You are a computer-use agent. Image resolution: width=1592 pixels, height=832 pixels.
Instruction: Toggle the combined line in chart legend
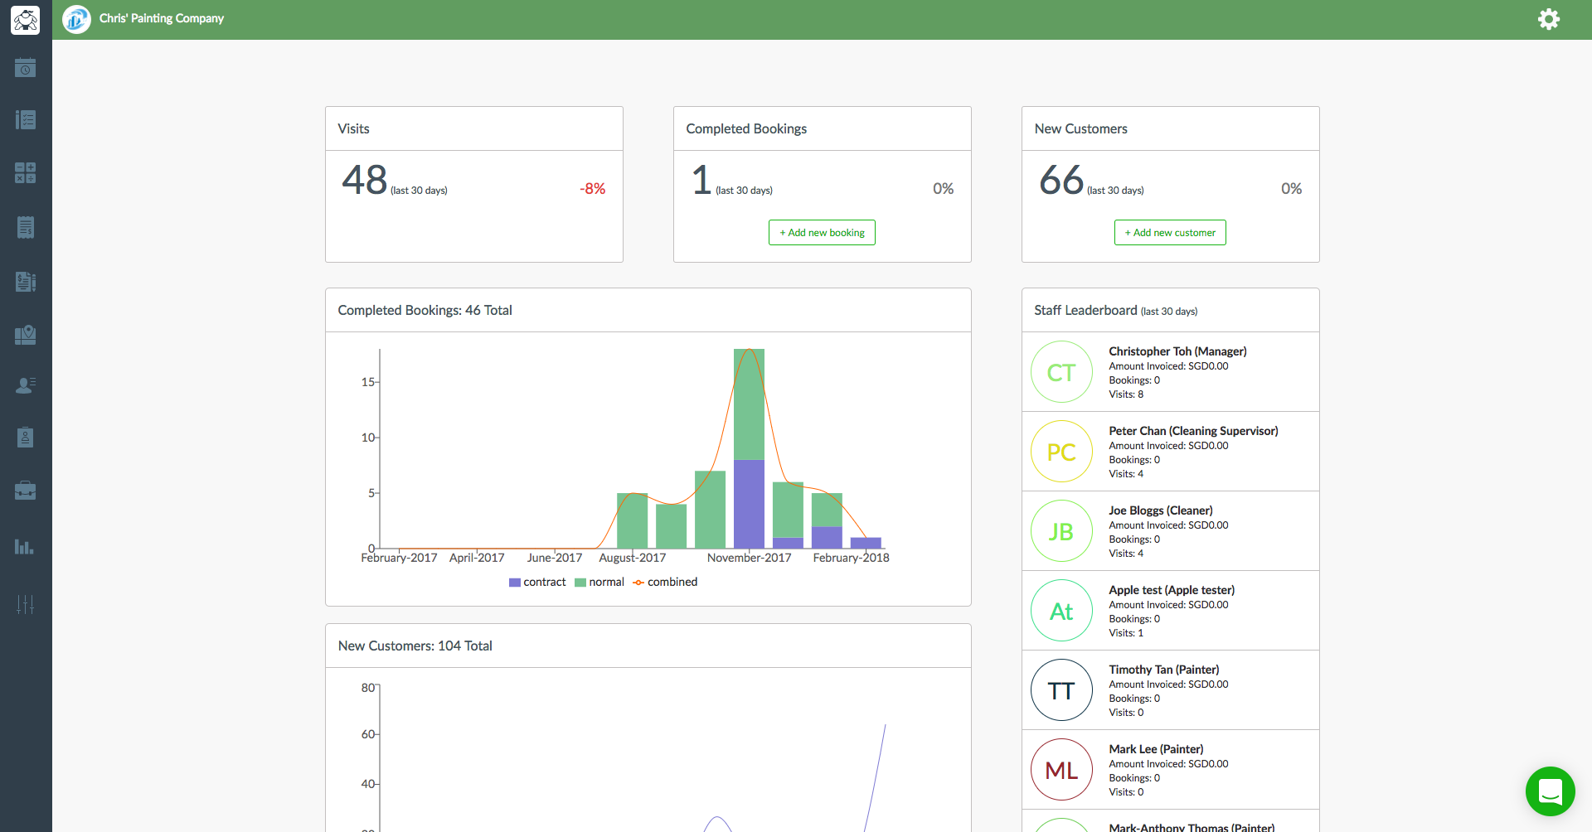(x=665, y=583)
